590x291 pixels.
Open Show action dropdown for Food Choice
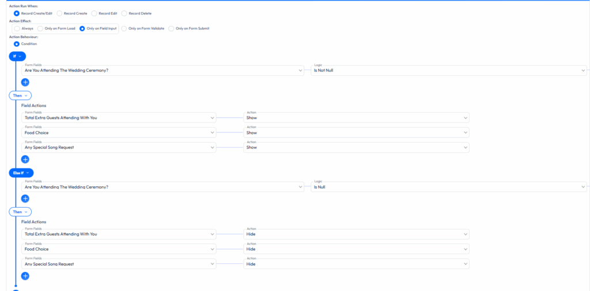coord(356,133)
